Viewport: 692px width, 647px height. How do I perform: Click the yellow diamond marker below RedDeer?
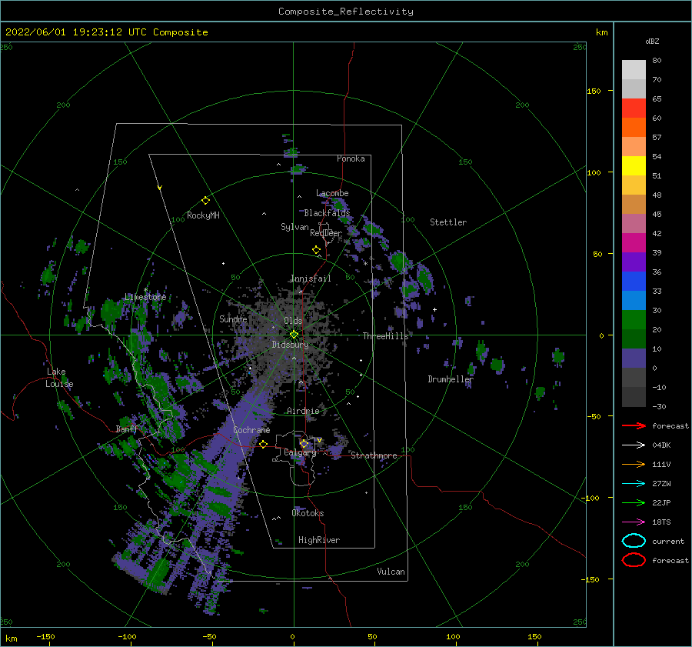click(x=316, y=250)
